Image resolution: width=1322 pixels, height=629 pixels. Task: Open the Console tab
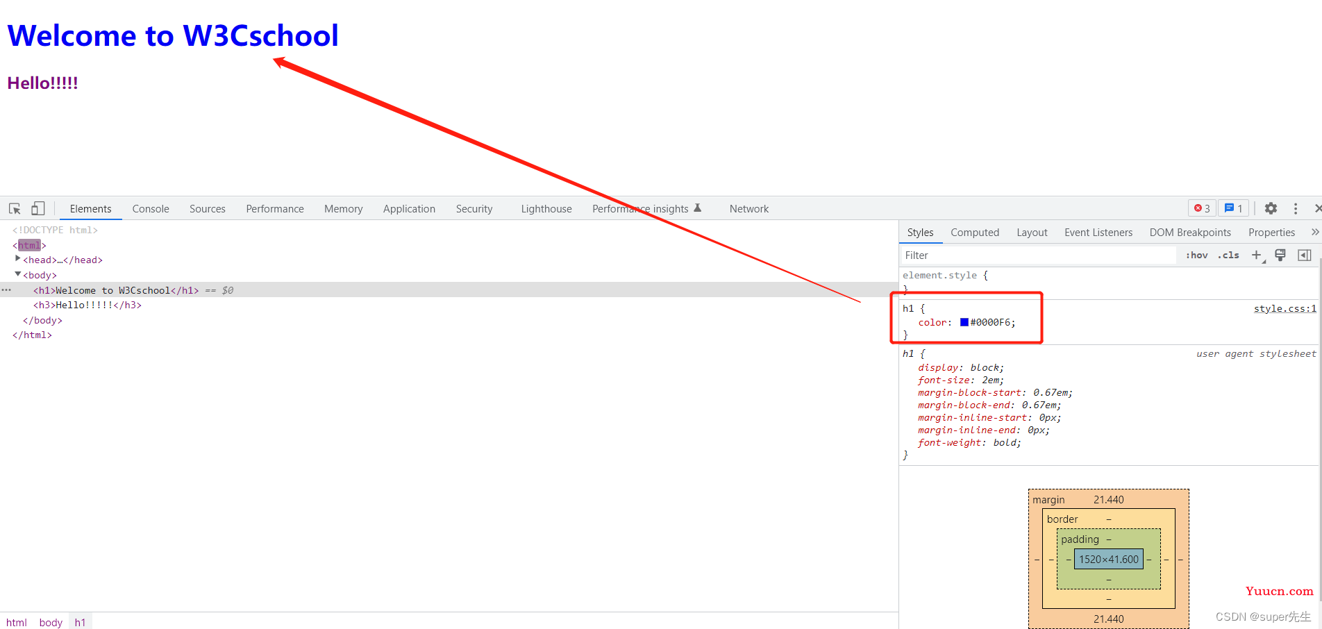click(x=151, y=209)
